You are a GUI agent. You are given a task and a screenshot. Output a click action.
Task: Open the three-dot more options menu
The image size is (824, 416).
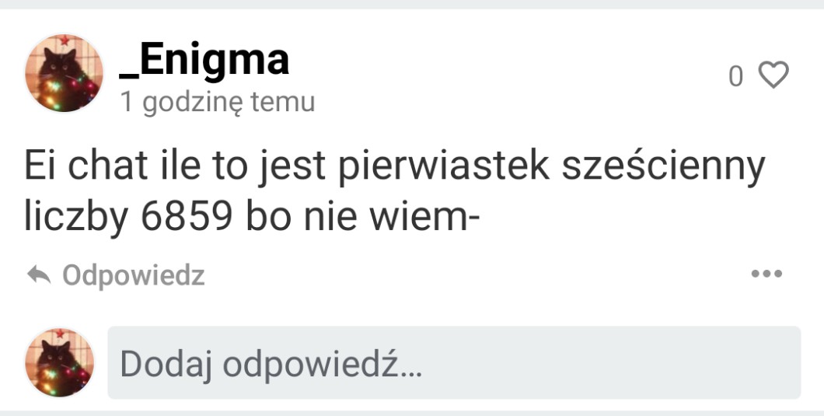click(x=766, y=274)
